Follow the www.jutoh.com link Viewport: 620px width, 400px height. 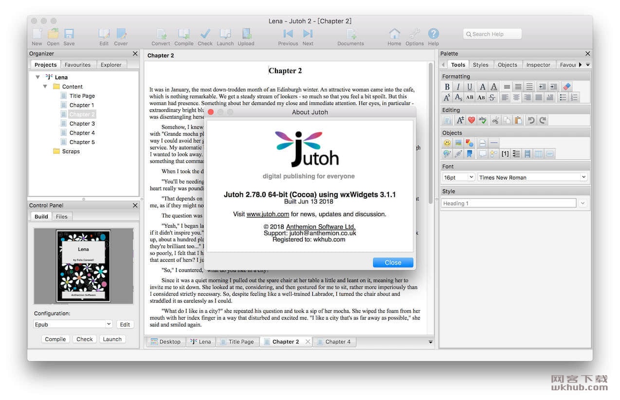268,214
